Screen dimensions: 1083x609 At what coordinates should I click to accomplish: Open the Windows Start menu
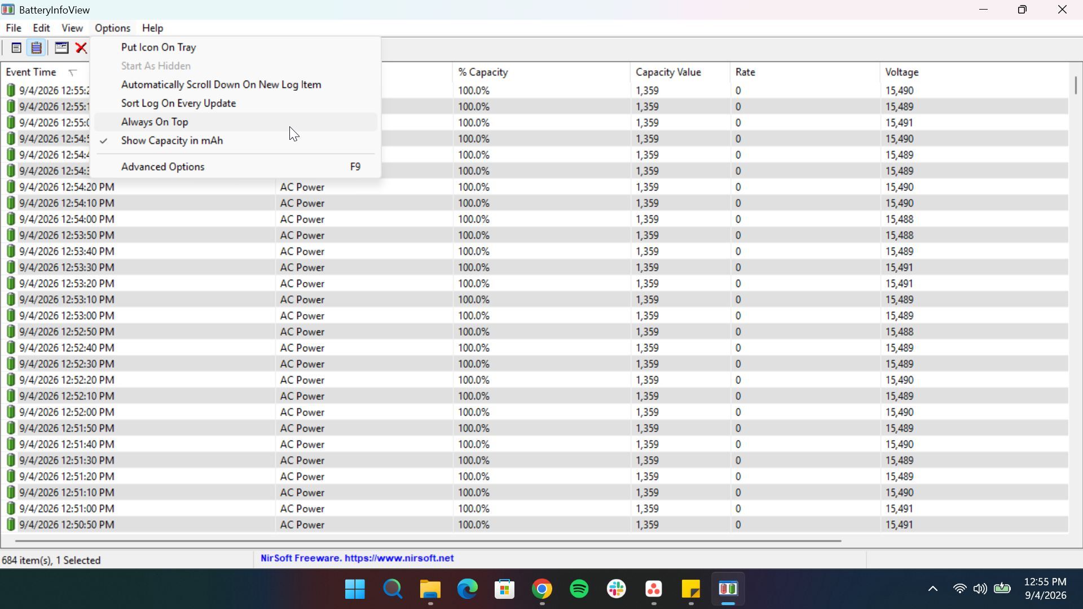point(355,590)
